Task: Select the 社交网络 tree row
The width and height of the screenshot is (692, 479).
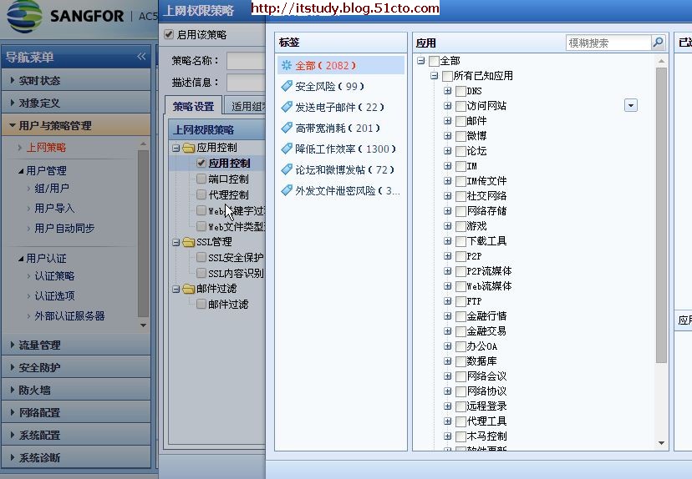Action: point(486,195)
